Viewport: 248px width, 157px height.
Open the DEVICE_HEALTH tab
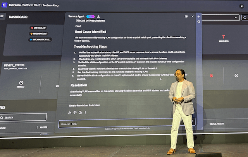click(217, 124)
